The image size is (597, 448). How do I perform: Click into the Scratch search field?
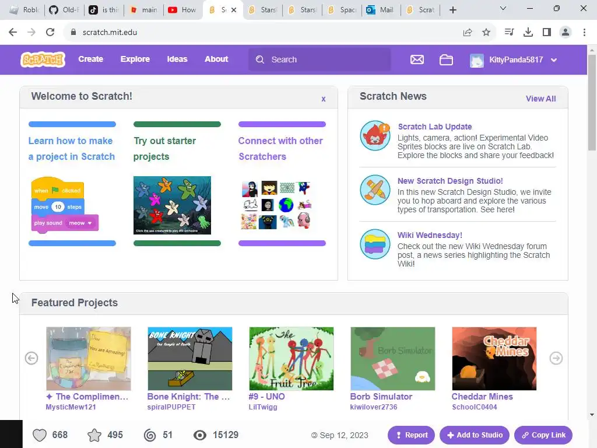(319, 60)
